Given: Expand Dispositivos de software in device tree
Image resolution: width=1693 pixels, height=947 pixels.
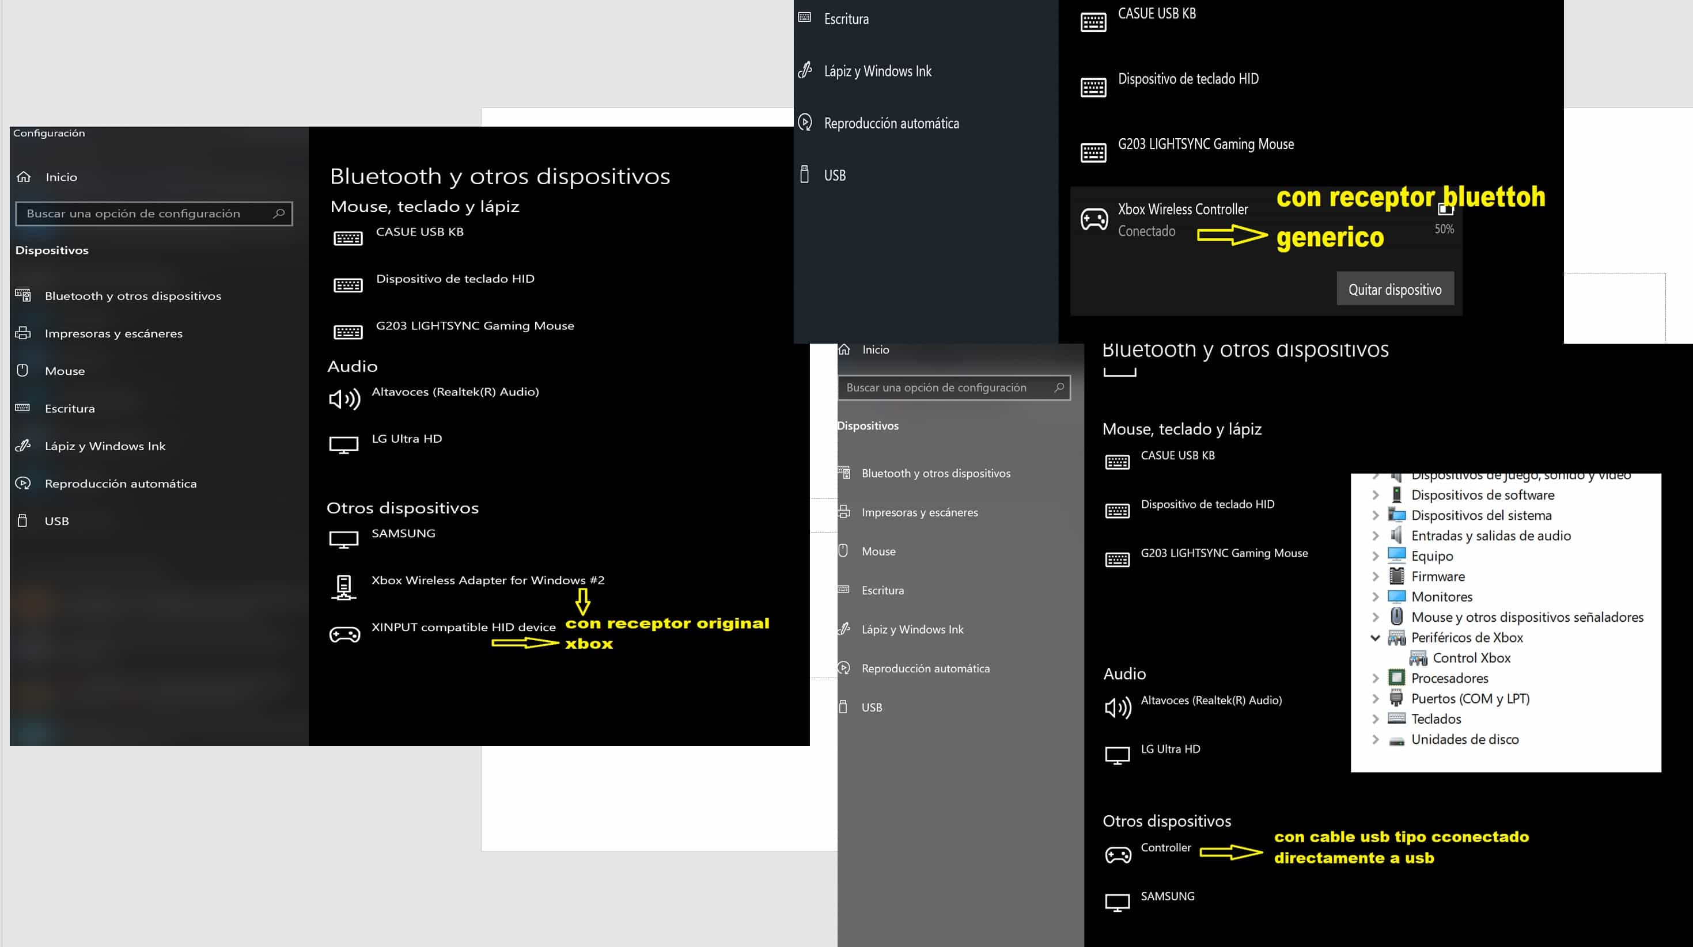Looking at the screenshot, I should click(x=1376, y=495).
